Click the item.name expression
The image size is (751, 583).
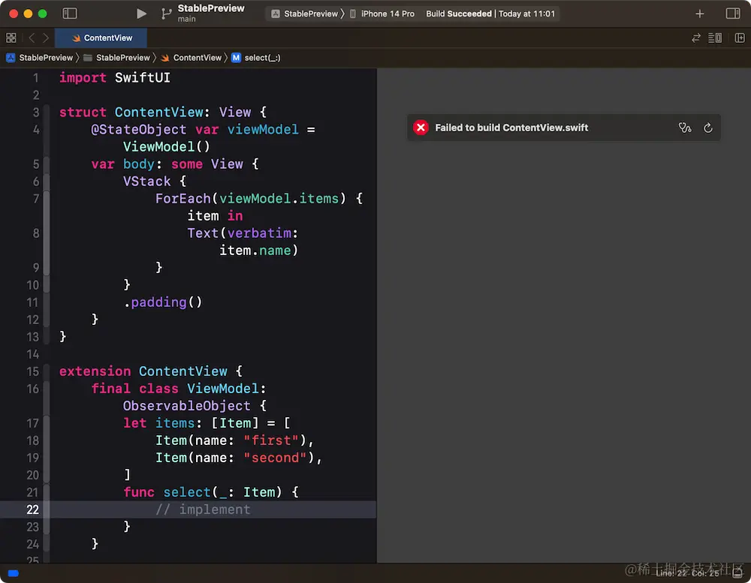point(255,251)
